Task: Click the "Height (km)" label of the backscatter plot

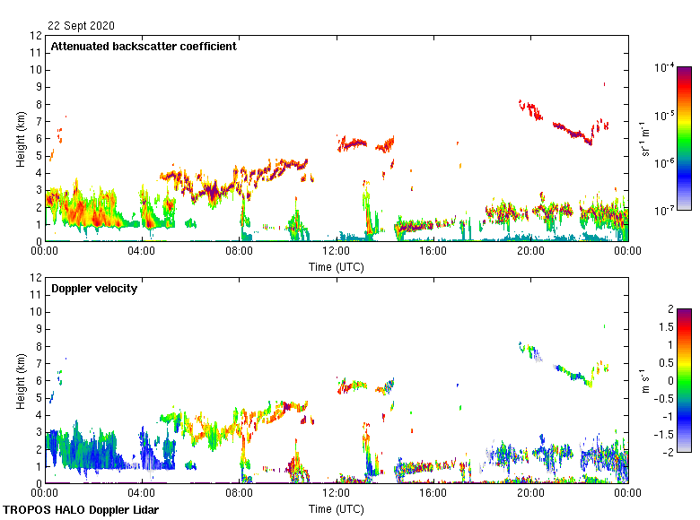Action: click(20, 139)
